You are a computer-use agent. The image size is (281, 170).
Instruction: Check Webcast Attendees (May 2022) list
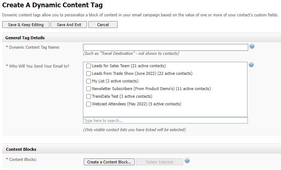click(88, 104)
